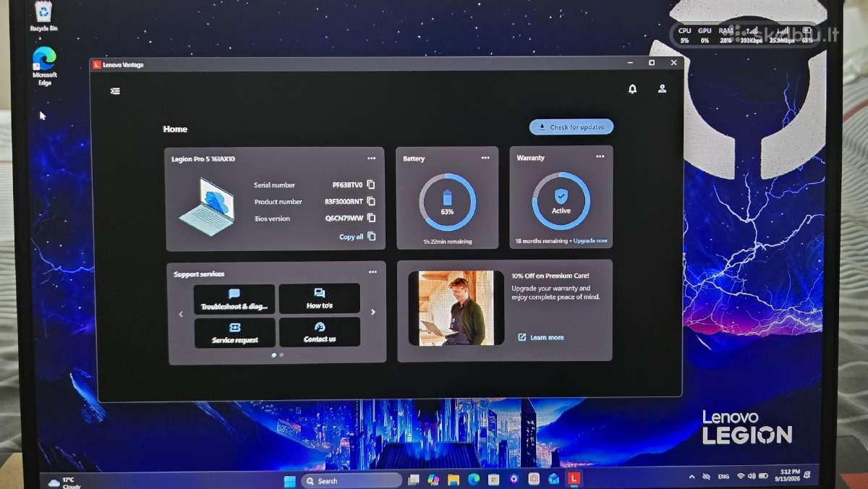Viewport: 868px width, 489px height.
Task: Show previous Support services page arrow
Action: [181, 314]
